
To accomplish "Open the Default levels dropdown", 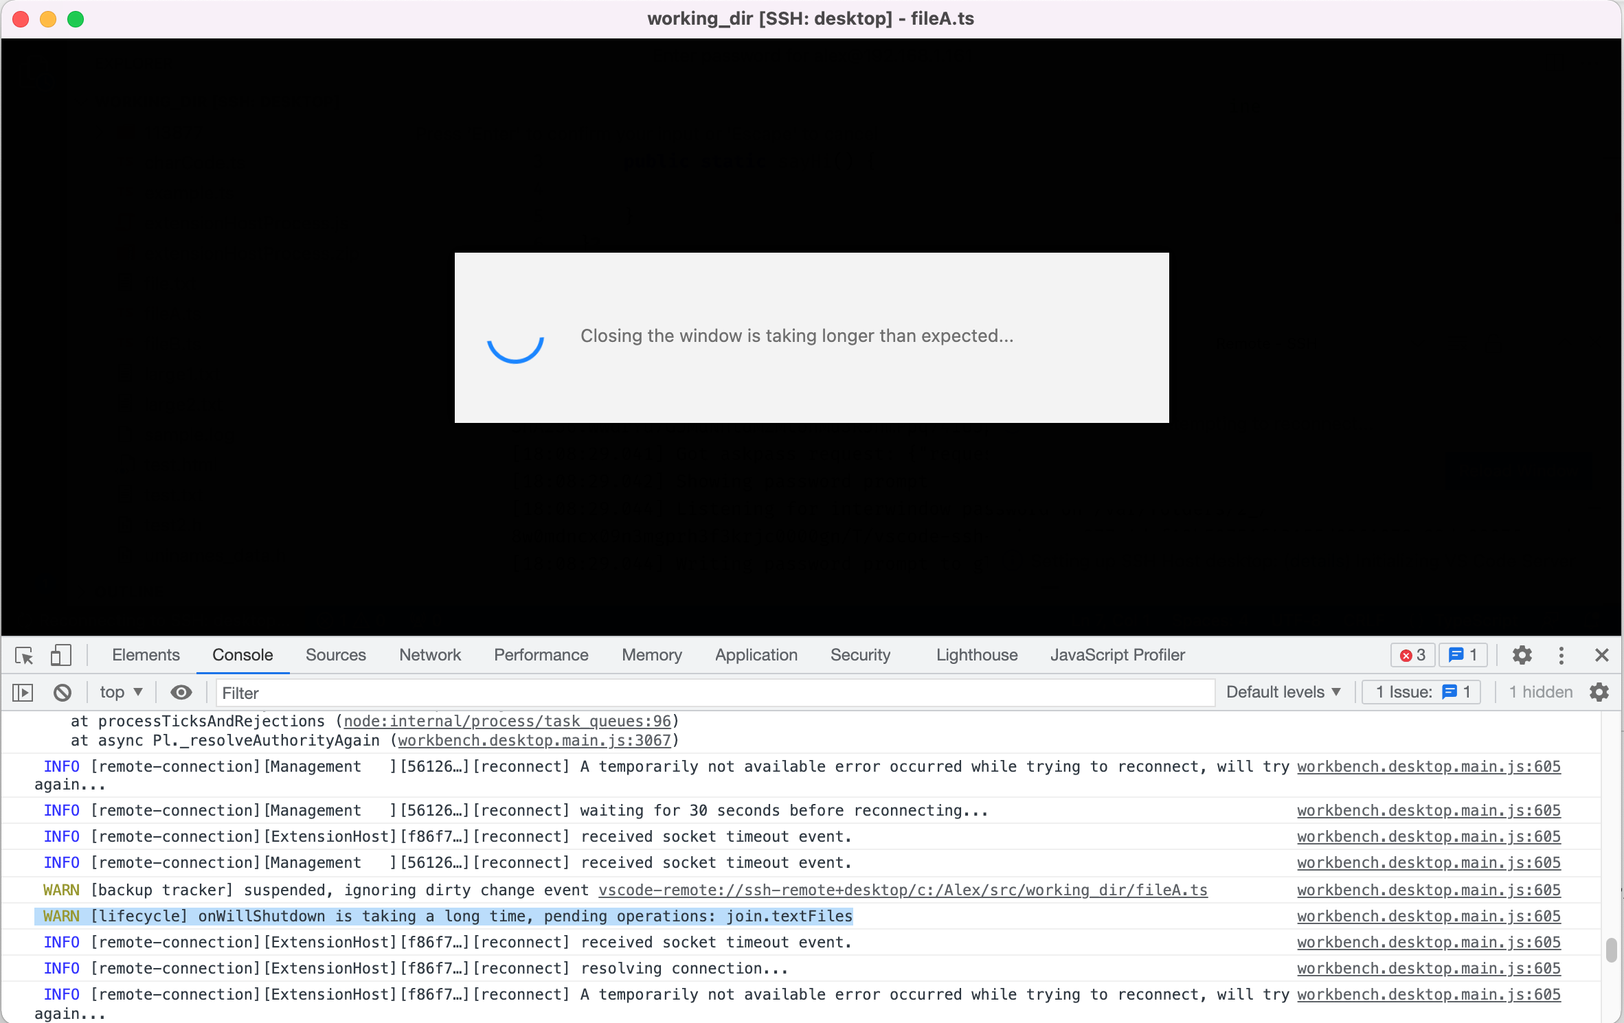I will pos(1283,692).
